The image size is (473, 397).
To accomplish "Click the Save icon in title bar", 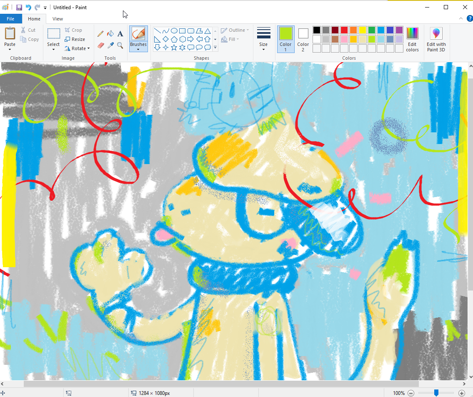I will click(19, 8).
